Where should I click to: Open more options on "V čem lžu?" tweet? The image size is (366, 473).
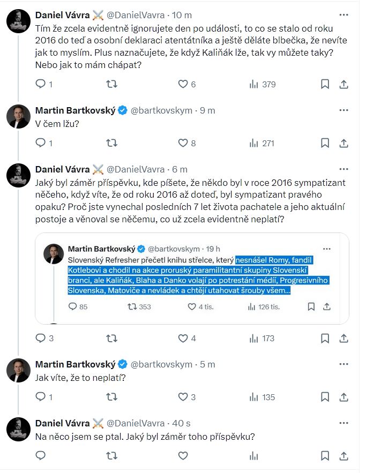(x=344, y=110)
